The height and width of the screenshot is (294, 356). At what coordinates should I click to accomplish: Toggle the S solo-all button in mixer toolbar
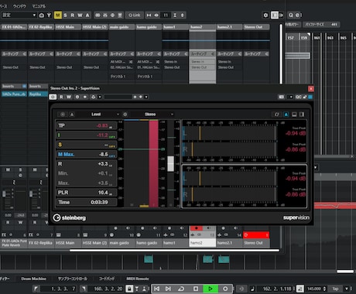(x=65, y=15)
